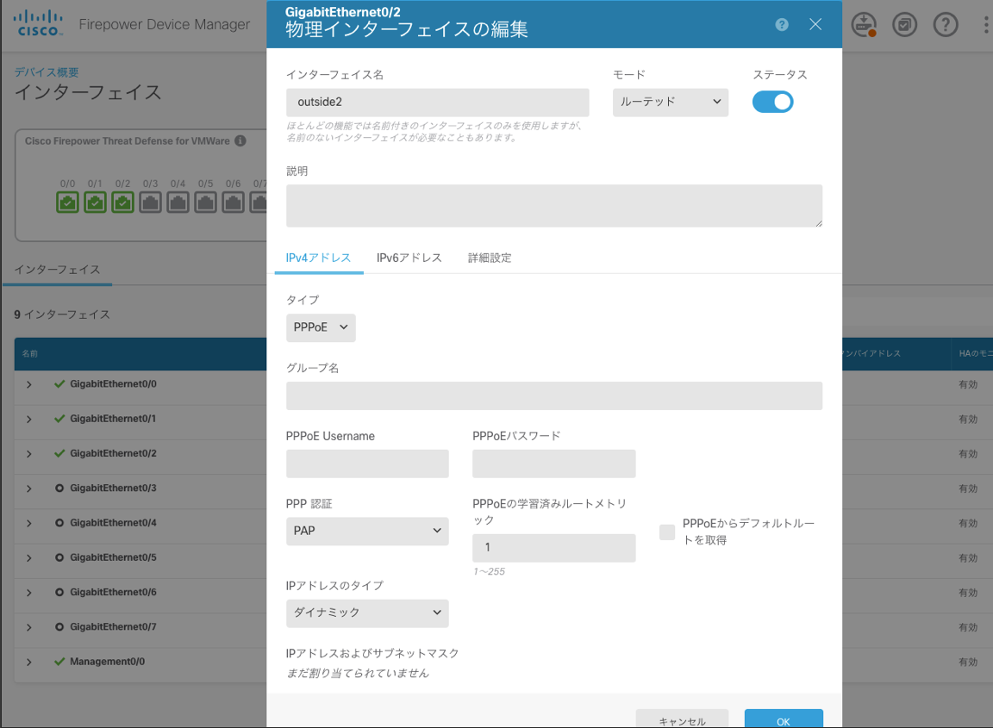Switch to the IPv6アドレス tab

click(409, 258)
